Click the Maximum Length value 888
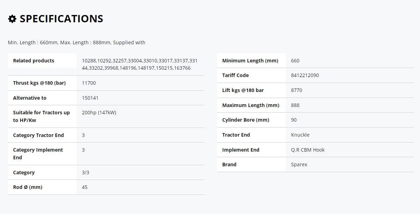420x214 pixels. pyautogui.click(x=295, y=105)
